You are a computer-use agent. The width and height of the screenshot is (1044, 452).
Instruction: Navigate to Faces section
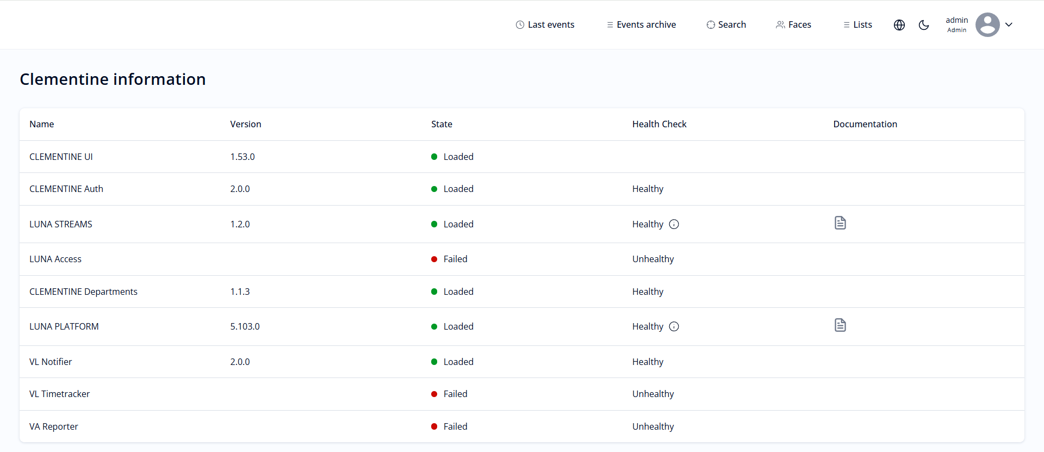[793, 25]
